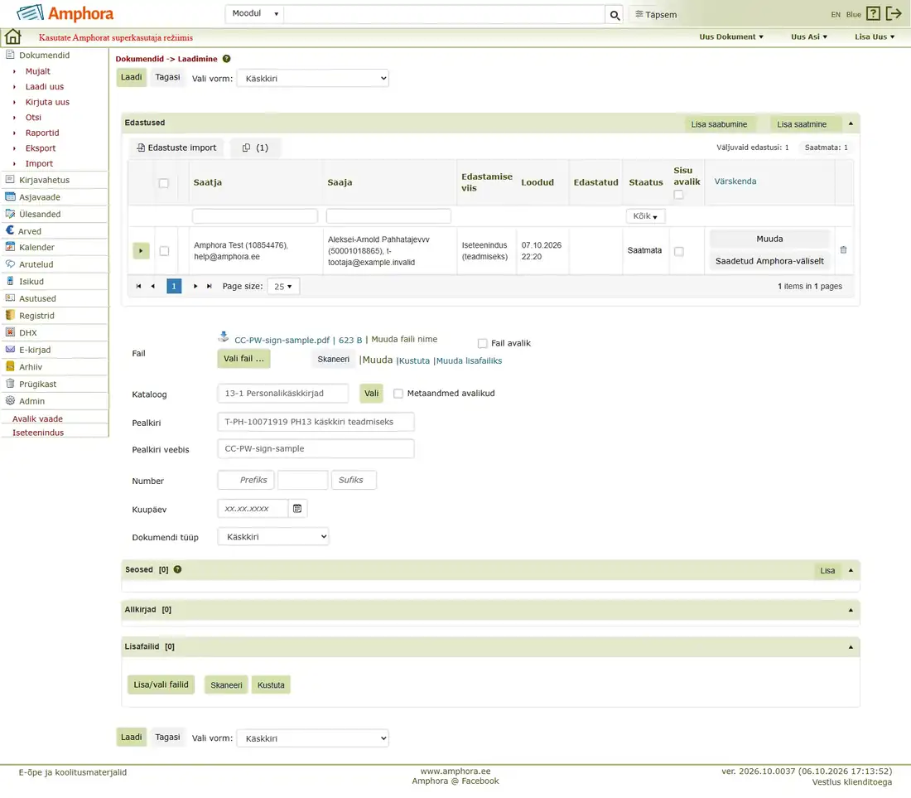Delete the forwarding row with trash icon
This screenshot has height=798, width=911.
[843, 250]
